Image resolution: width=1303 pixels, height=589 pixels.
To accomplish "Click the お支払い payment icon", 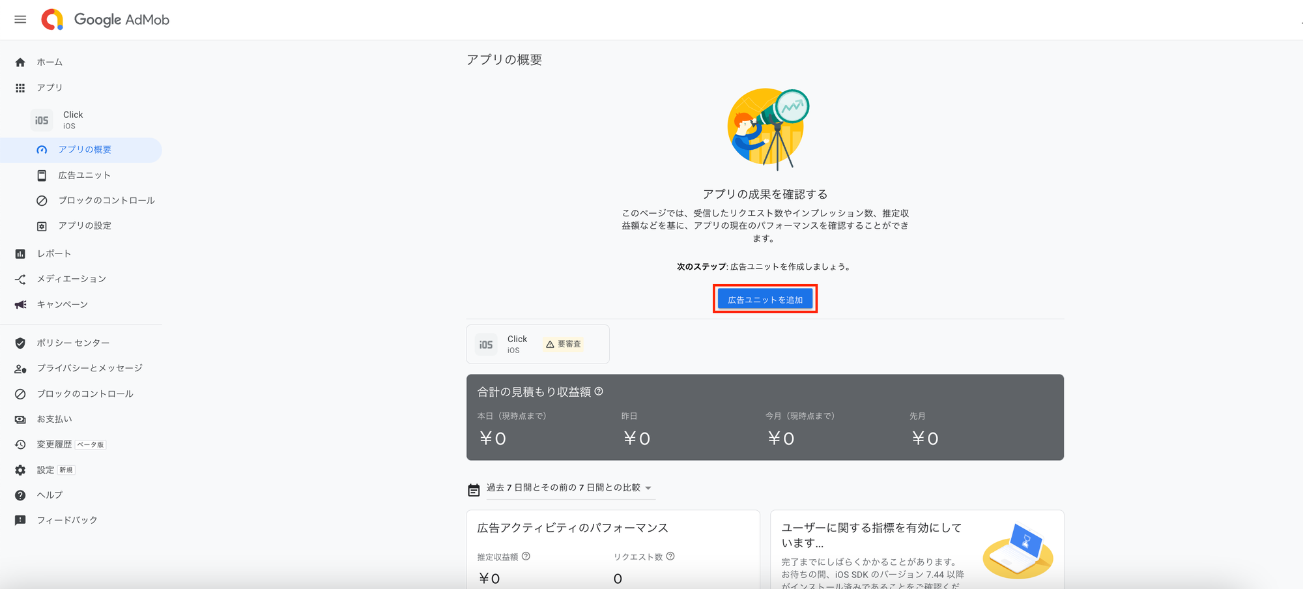I will [x=20, y=420].
